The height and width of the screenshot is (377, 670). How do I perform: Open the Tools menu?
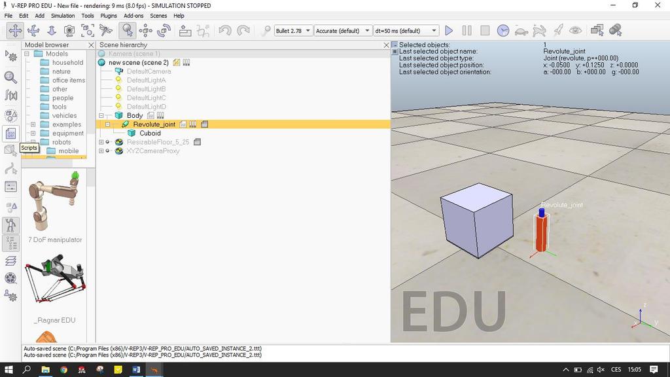(88, 16)
